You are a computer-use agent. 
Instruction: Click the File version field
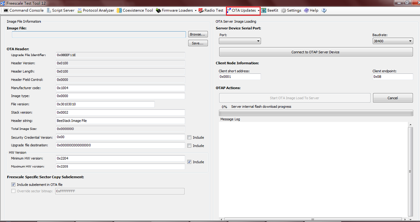(x=105, y=104)
